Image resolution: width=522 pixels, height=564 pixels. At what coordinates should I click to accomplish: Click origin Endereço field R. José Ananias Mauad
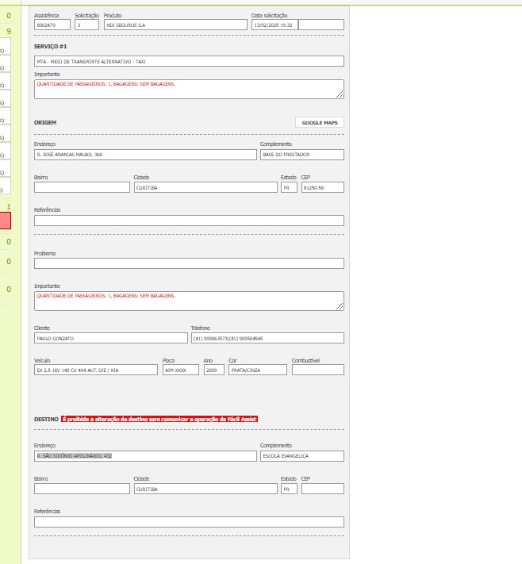point(145,155)
